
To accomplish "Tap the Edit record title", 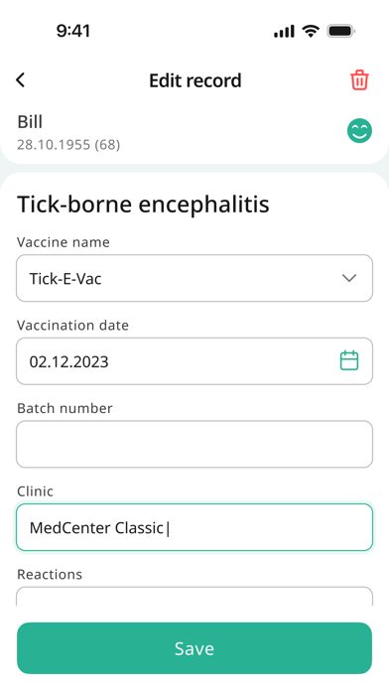I will point(195,80).
